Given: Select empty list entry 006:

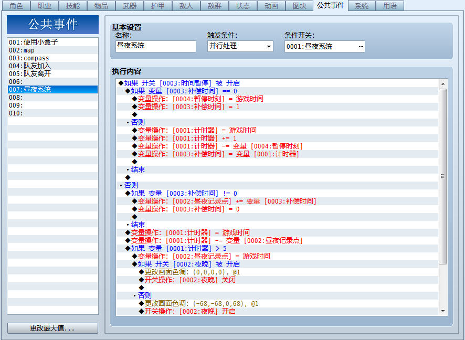Looking at the screenshot, I should click(x=53, y=81).
